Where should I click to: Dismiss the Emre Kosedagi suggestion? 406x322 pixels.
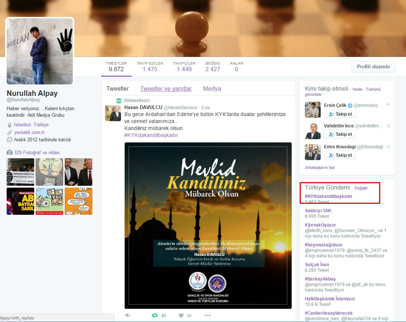pos(388,147)
